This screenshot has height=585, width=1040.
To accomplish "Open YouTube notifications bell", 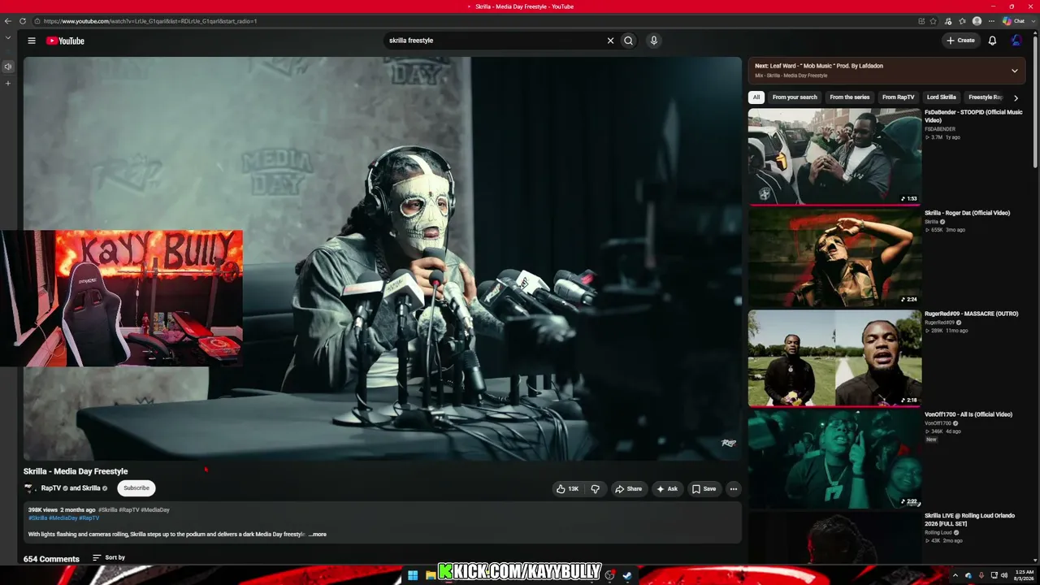I will (x=992, y=41).
